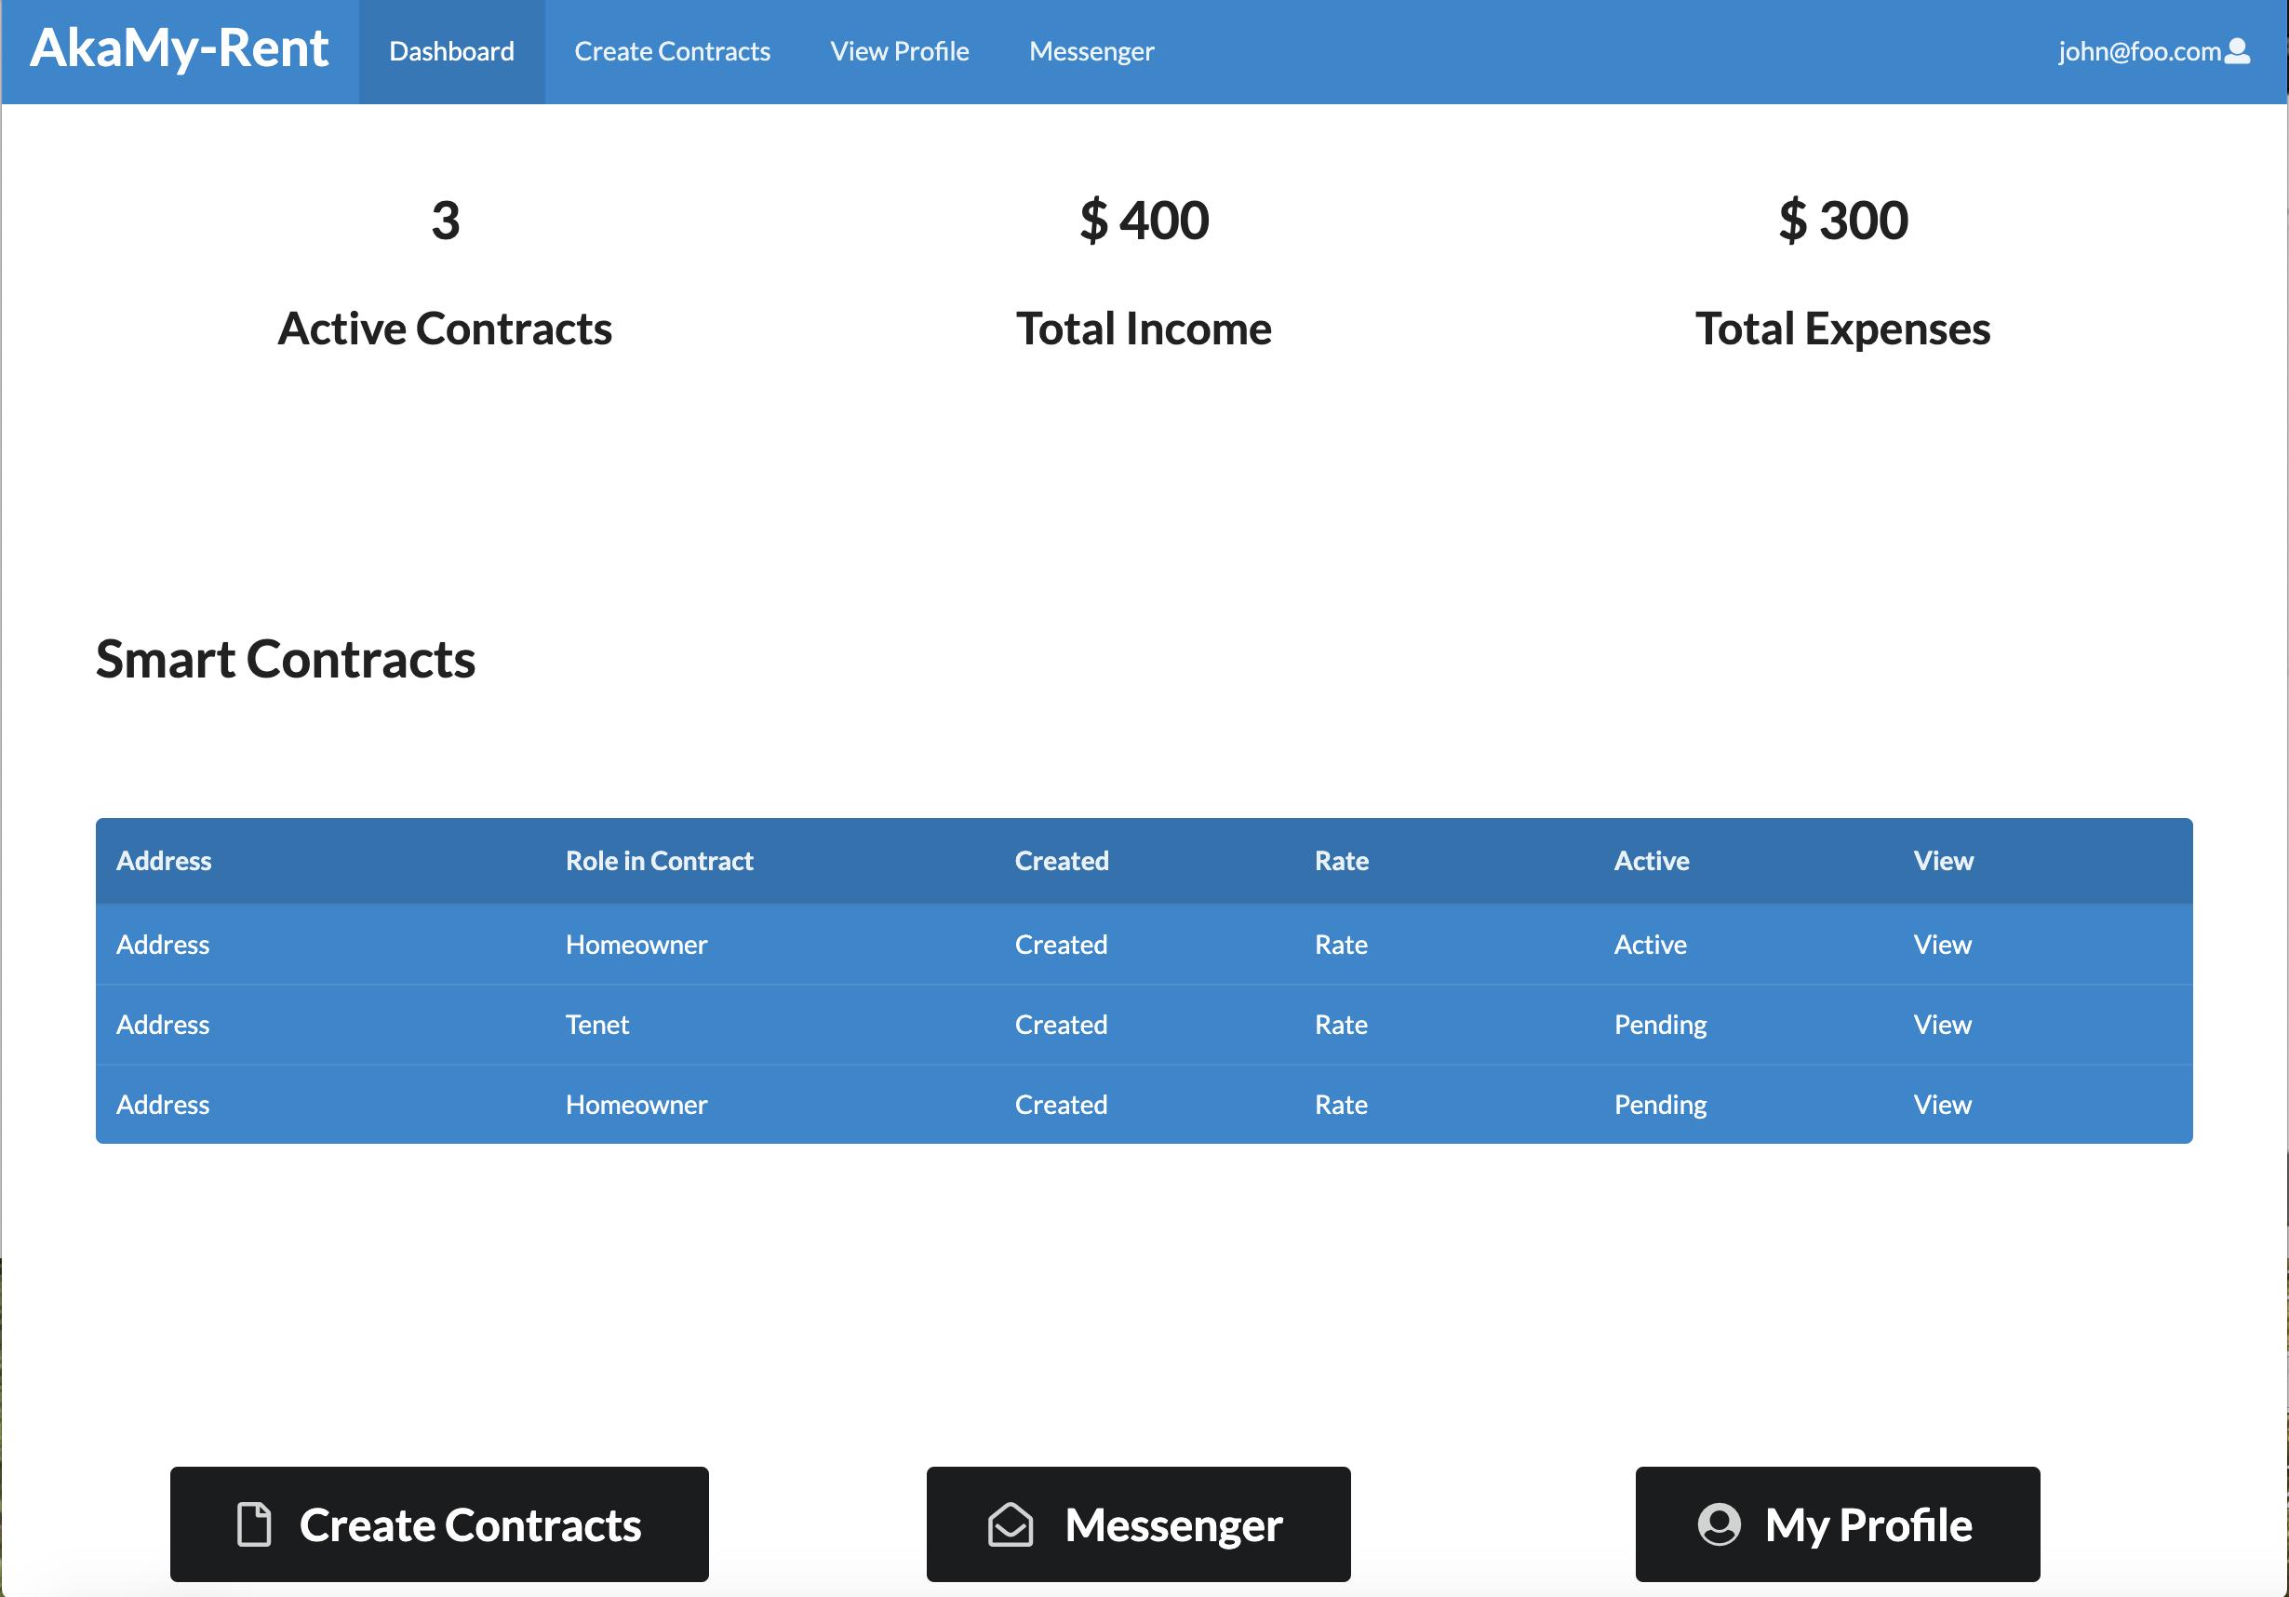This screenshot has width=2289, height=1597.
Task: Click the document icon in Create Contracts button
Action: click(254, 1524)
